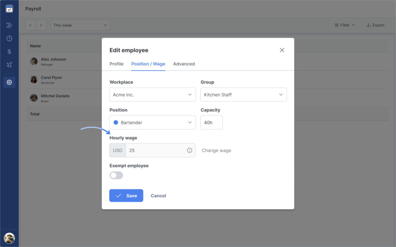Open the Position dropdown showing Bartender

pyautogui.click(x=152, y=122)
